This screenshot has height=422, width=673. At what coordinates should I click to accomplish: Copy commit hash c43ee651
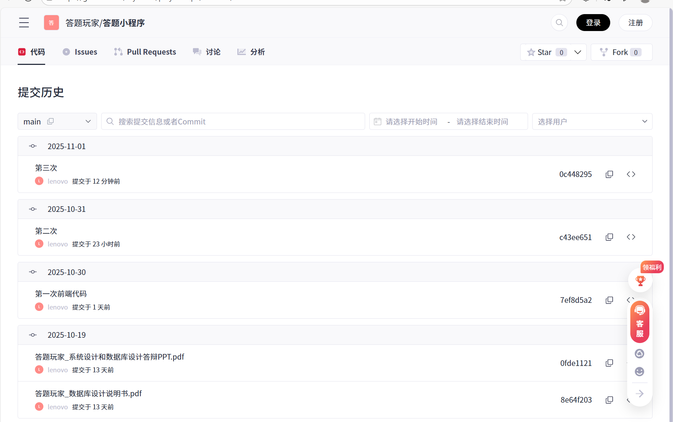[609, 237]
